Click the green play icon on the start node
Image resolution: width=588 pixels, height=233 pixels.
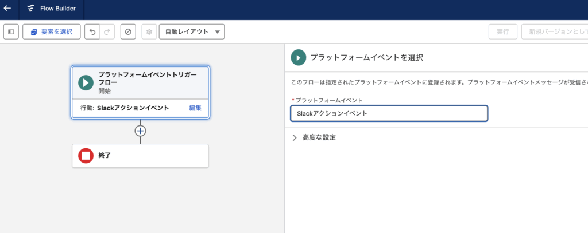click(x=86, y=82)
